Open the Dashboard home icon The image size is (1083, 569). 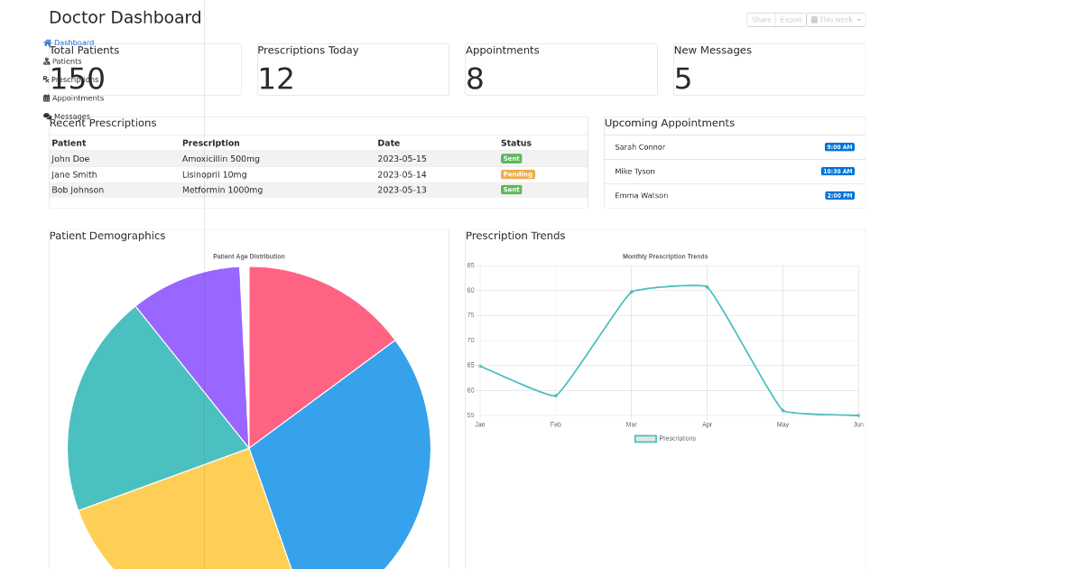click(47, 42)
